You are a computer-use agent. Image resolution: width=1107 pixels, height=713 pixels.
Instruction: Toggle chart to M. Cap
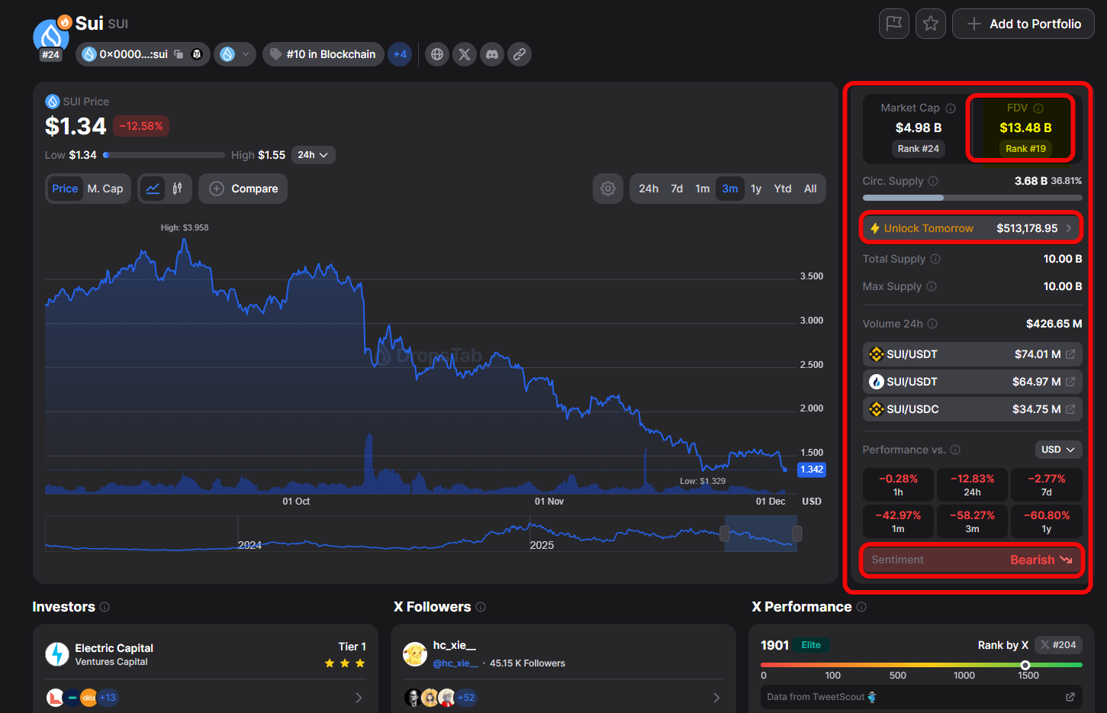click(105, 189)
